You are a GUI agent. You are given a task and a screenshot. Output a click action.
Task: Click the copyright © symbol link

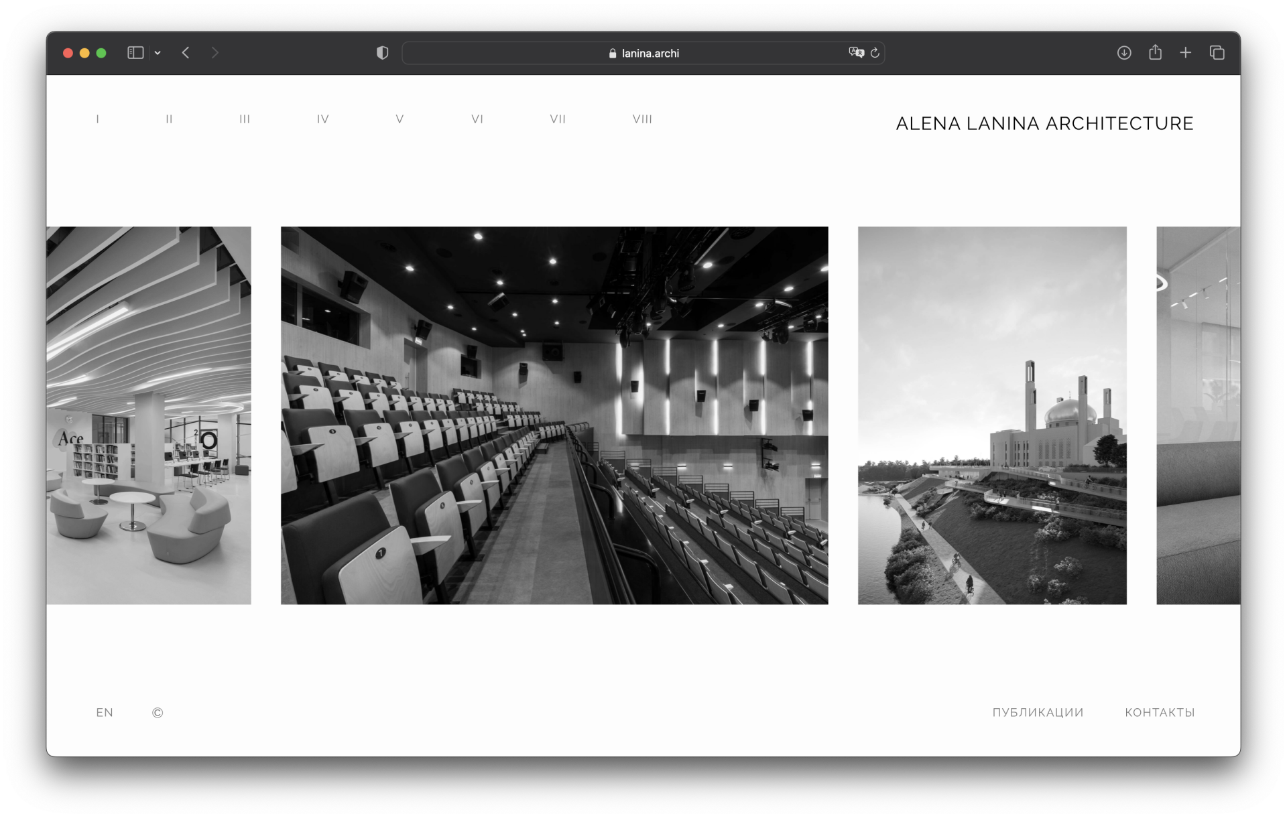pyautogui.click(x=158, y=713)
